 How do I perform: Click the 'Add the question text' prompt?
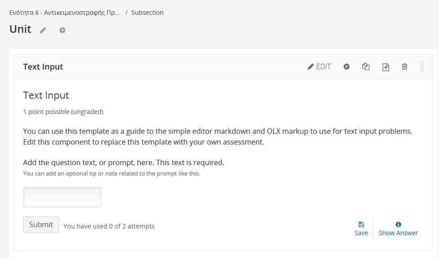tap(123, 162)
